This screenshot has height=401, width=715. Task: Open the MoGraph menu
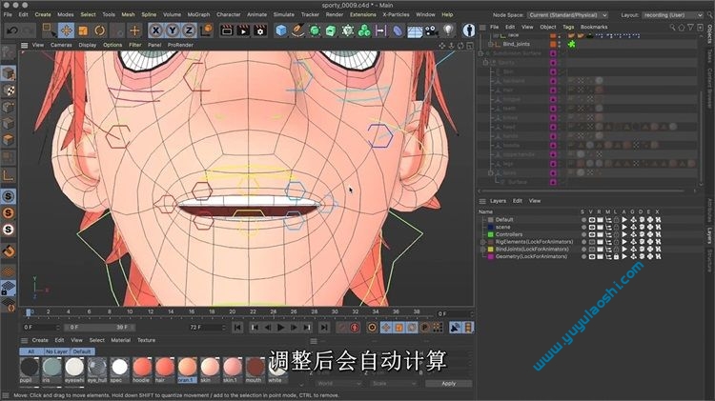click(x=198, y=15)
